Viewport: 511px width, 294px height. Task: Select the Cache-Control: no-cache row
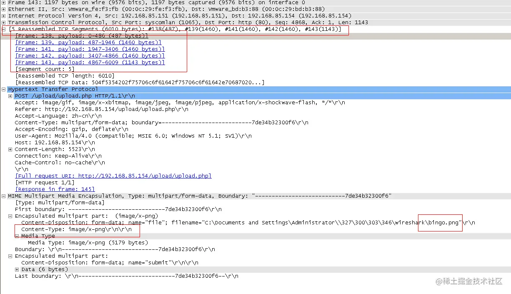pos(60,163)
